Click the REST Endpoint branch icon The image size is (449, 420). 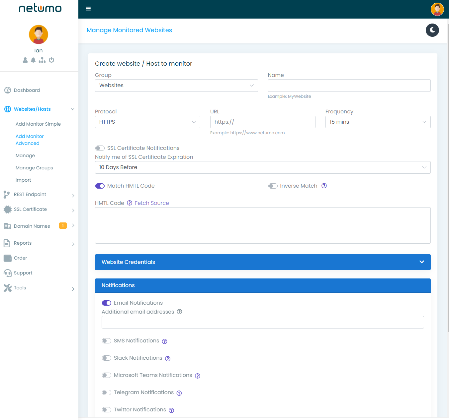[7, 195]
